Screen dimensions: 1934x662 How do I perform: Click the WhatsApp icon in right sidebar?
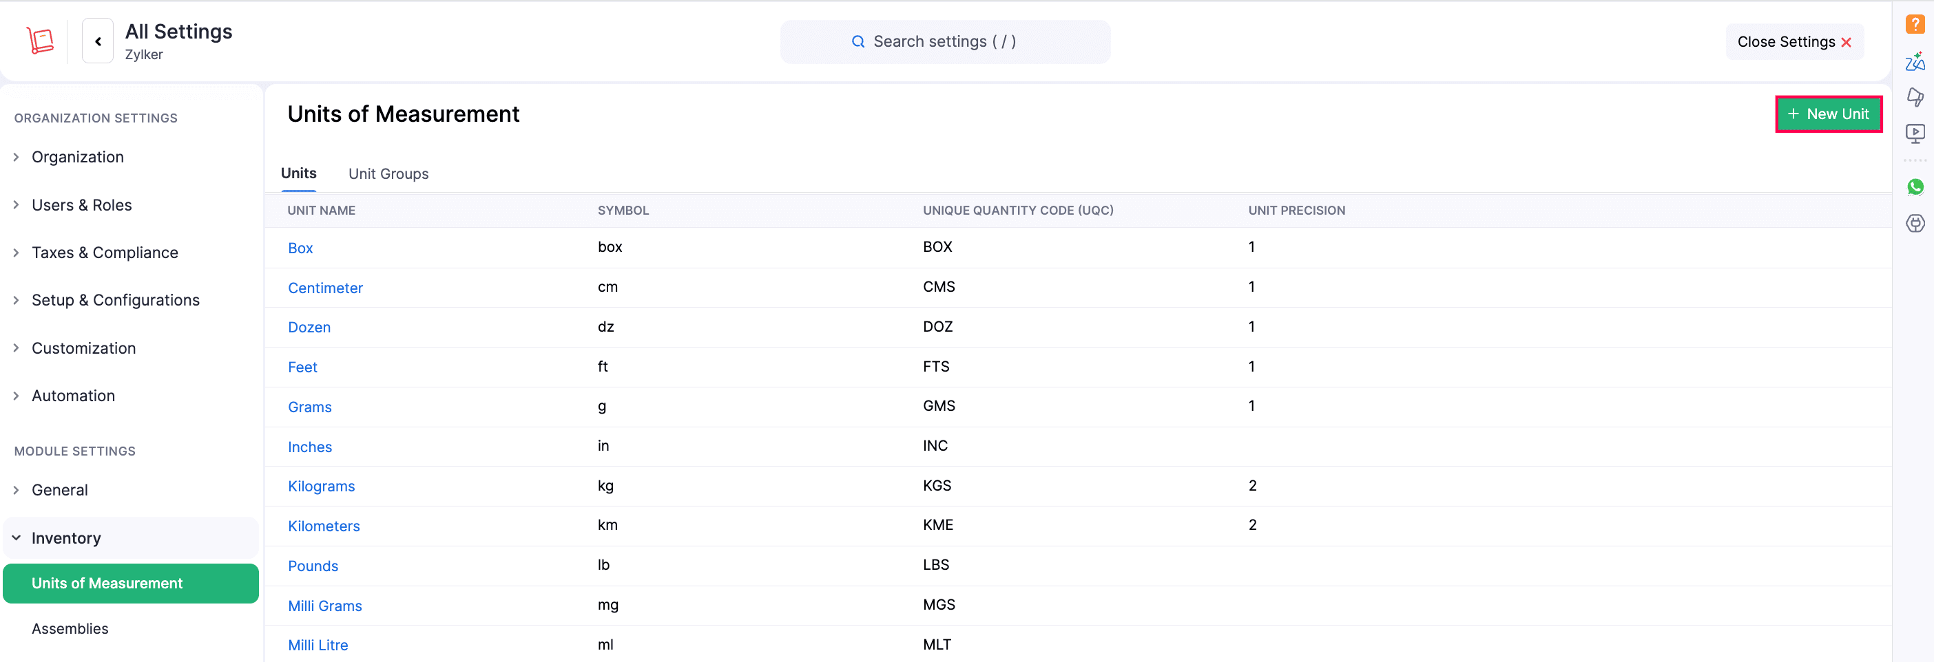pos(1915,187)
